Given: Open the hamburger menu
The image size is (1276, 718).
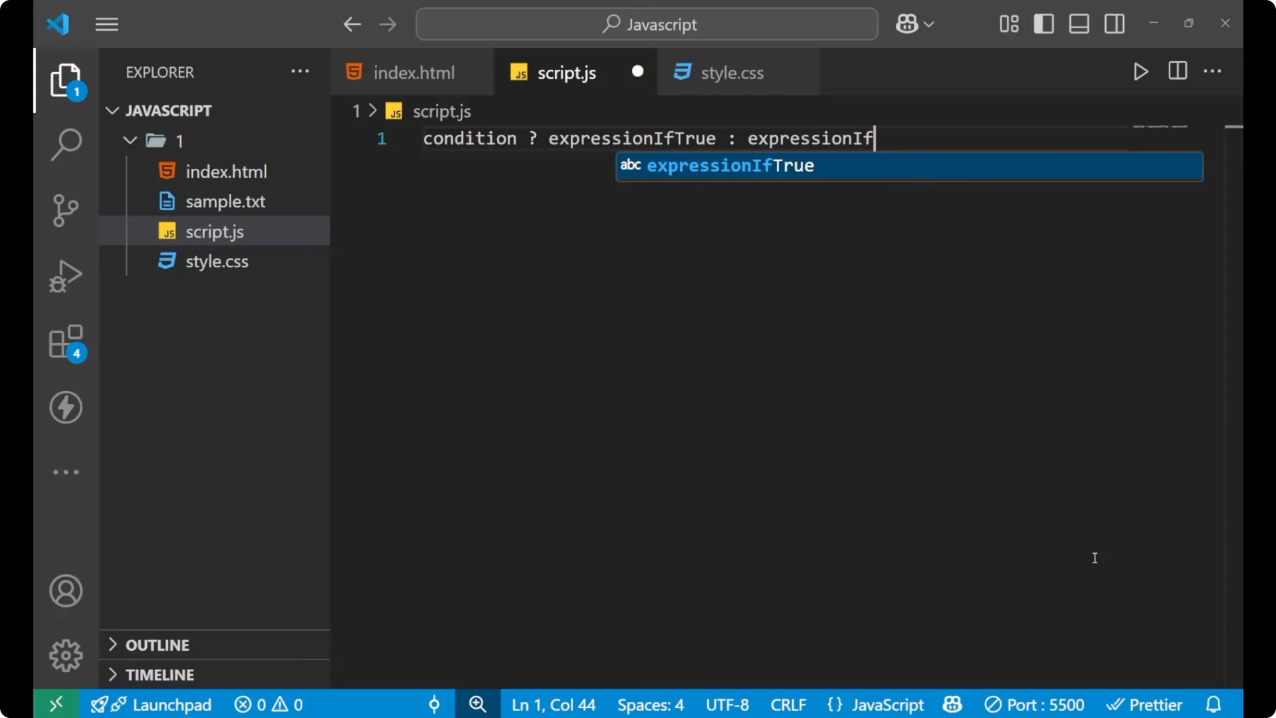Looking at the screenshot, I should 106,24.
